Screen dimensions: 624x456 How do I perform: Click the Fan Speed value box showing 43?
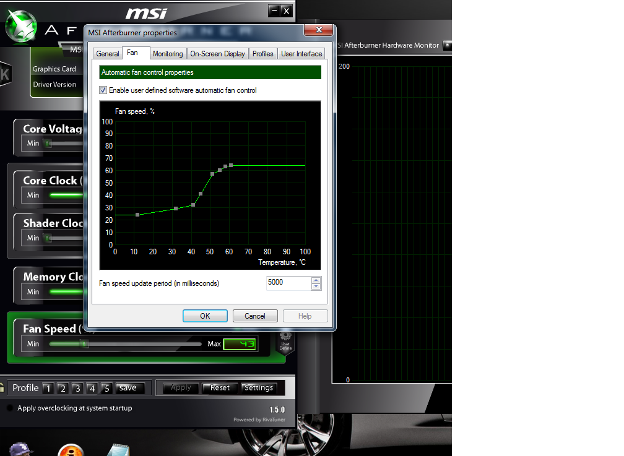click(240, 344)
